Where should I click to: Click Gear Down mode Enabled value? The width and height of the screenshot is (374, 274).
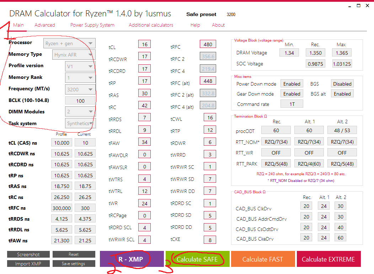click(x=292, y=94)
